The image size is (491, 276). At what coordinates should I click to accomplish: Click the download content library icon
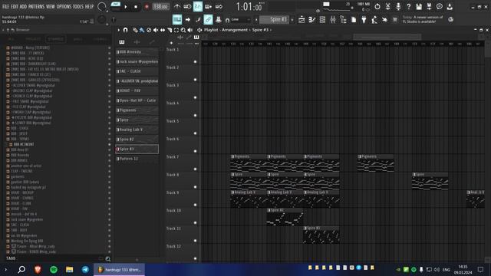450,6
